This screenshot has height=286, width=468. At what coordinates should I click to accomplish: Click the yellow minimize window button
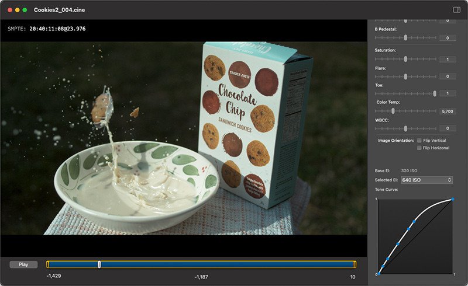click(18, 10)
